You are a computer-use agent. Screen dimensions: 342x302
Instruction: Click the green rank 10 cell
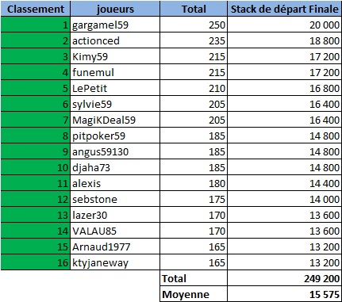coord(36,167)
